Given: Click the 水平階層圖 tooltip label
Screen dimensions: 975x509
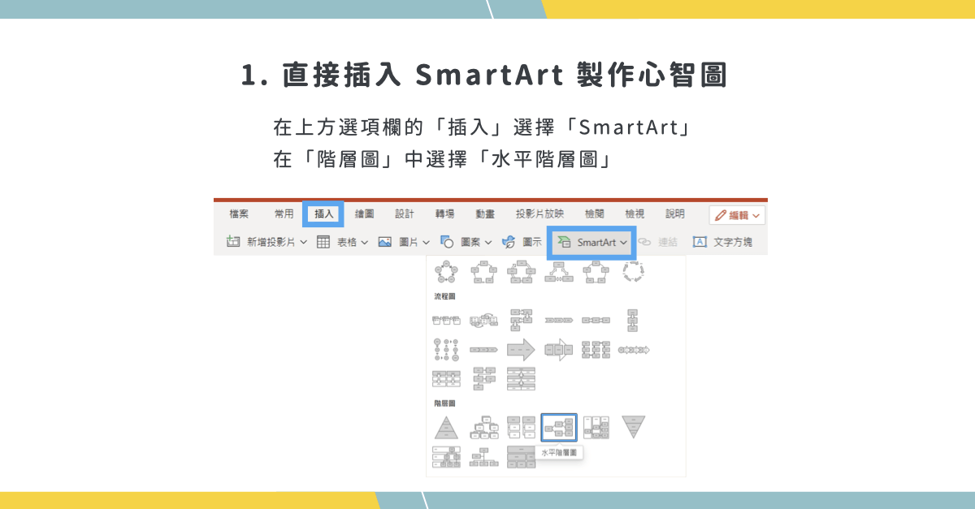Looking at the screenshot, I should point(561,453).
